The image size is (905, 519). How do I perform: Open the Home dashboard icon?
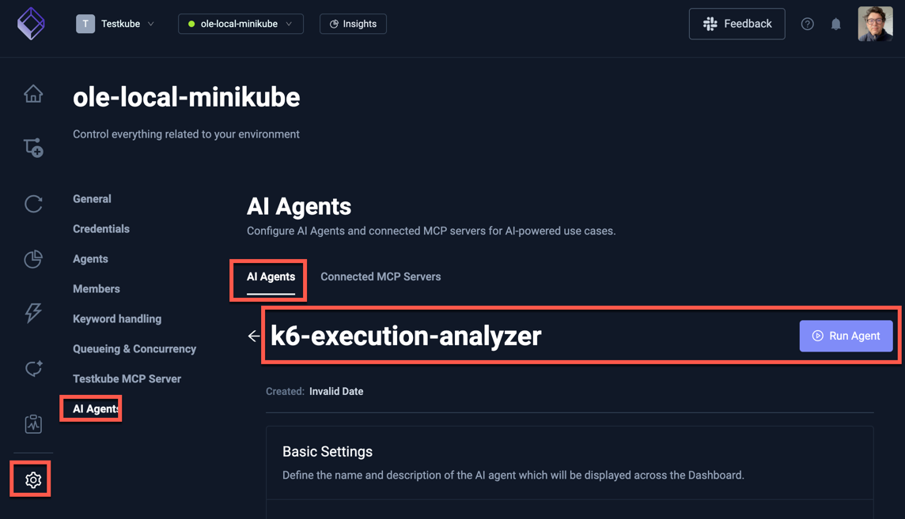click(x=32, y=92)
